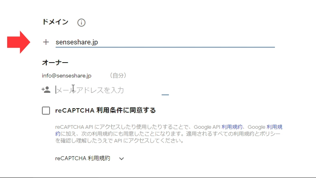Click the plus icon to add domain
316x178 pixels.
pyautogui.click(x=46, y=42)
